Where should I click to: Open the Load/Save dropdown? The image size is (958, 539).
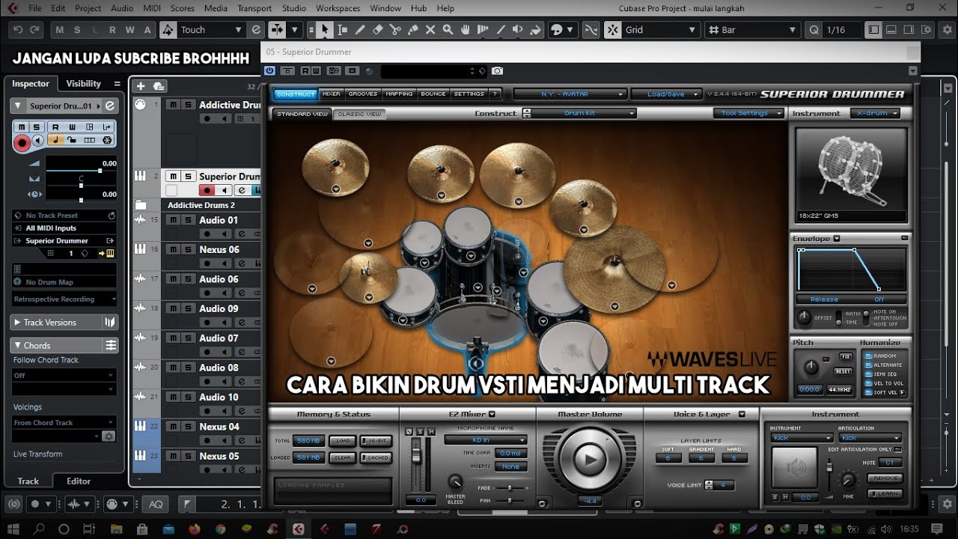point(666,94)
